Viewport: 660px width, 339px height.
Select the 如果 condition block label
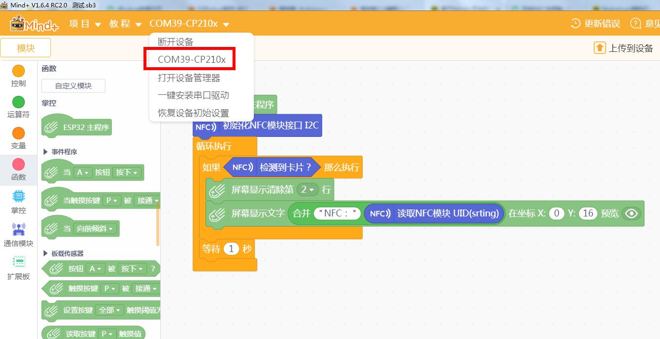211,168
